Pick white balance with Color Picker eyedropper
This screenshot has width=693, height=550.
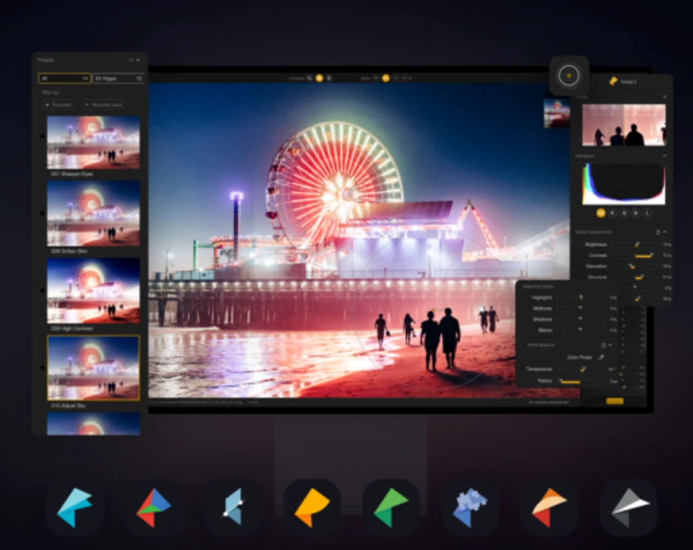coord(601,357)
